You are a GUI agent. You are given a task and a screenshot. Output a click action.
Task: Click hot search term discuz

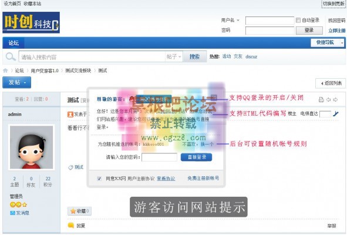click(x=251, y=57)
